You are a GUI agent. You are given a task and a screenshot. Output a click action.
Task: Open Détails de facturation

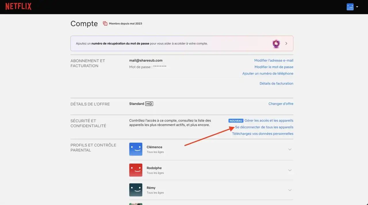coord(276,83)
